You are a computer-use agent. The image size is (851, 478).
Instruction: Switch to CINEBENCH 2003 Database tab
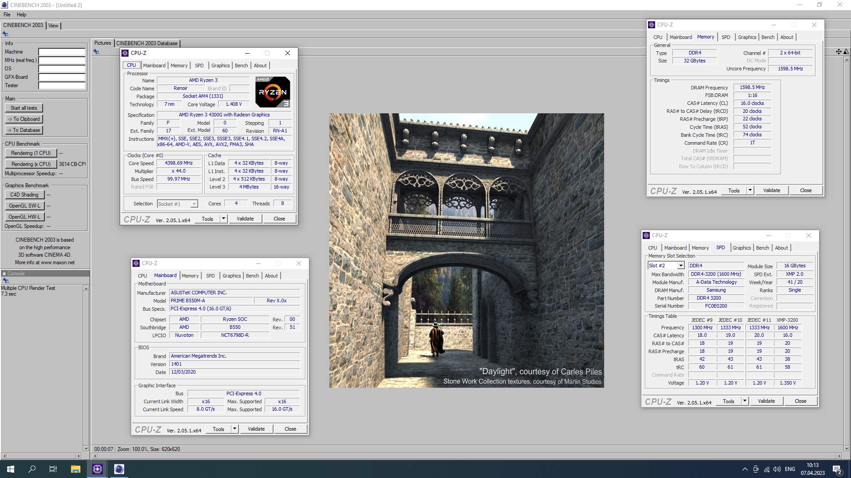[147, 43]
